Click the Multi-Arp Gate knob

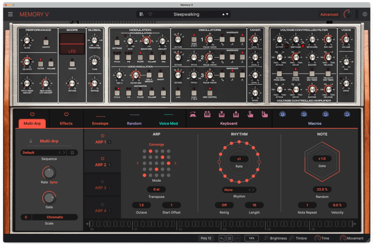point(49,198)
